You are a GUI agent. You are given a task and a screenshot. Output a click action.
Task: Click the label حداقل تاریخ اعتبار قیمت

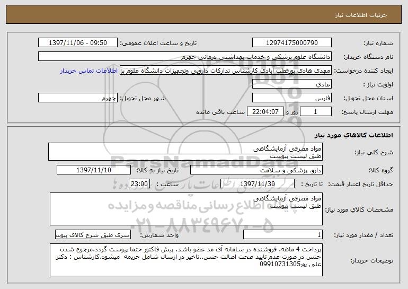point(361,185)
